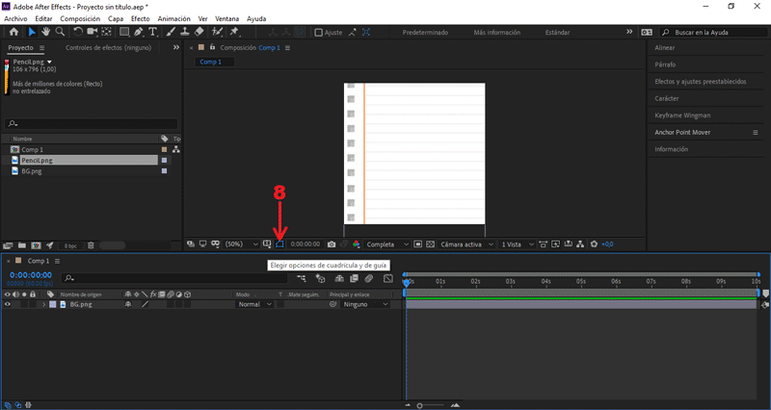Select the Type text tool

(x=152, y=32)
